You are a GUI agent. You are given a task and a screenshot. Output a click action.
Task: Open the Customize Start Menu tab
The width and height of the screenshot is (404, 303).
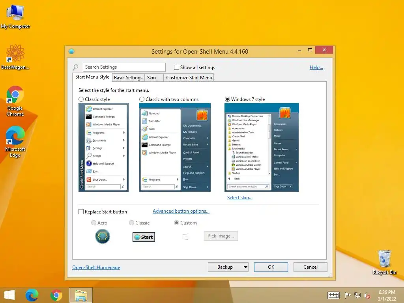[x=189, y=78]
